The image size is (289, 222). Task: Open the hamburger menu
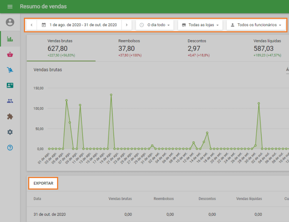click(x=10, y=7)
